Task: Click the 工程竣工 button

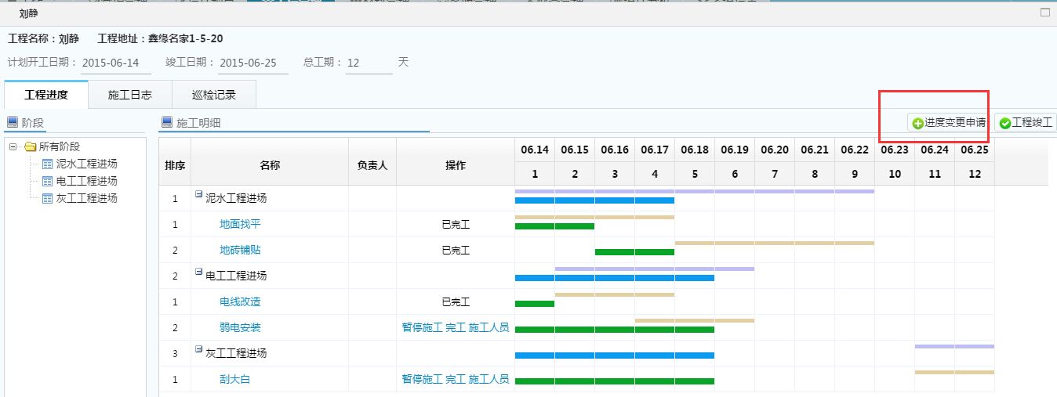Action: 1026,123
